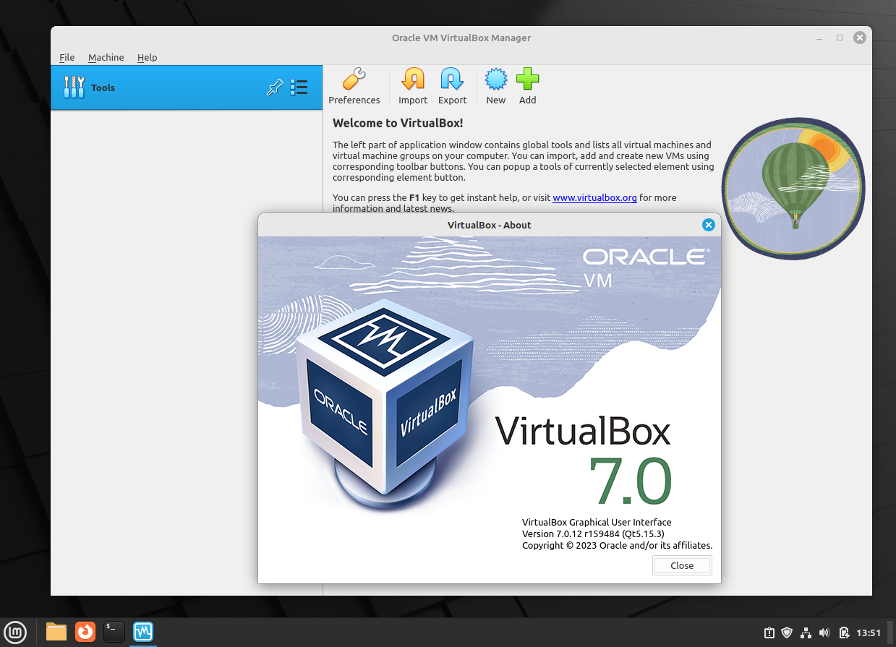Open the Machine menu

pos(106,57)
